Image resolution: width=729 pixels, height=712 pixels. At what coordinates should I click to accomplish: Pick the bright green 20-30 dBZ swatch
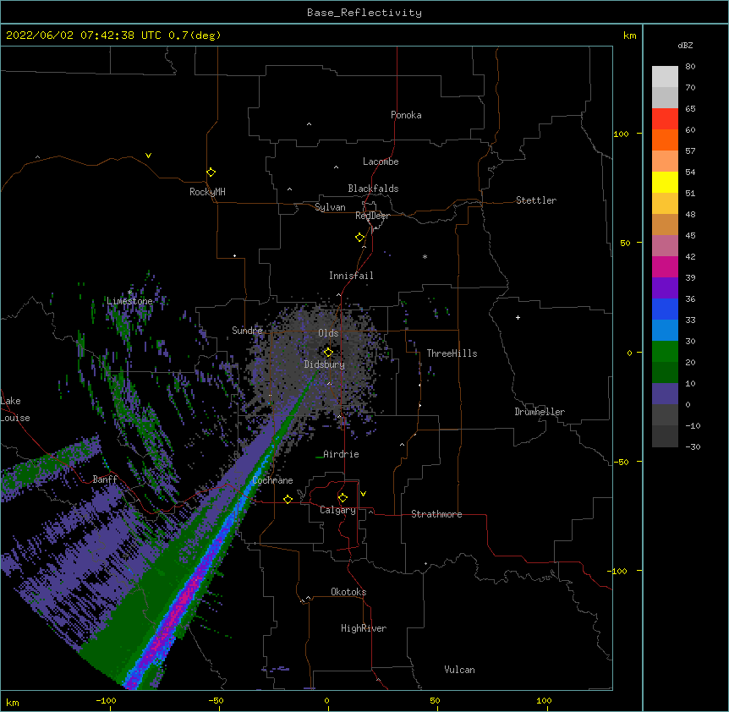point(665,352)
